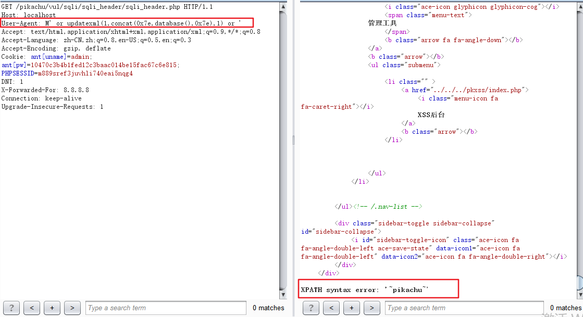Click the Connection: keep-alive line
The height and width of the screenshot is (317, 583).
pyautogui.click(x=41, y=98)
